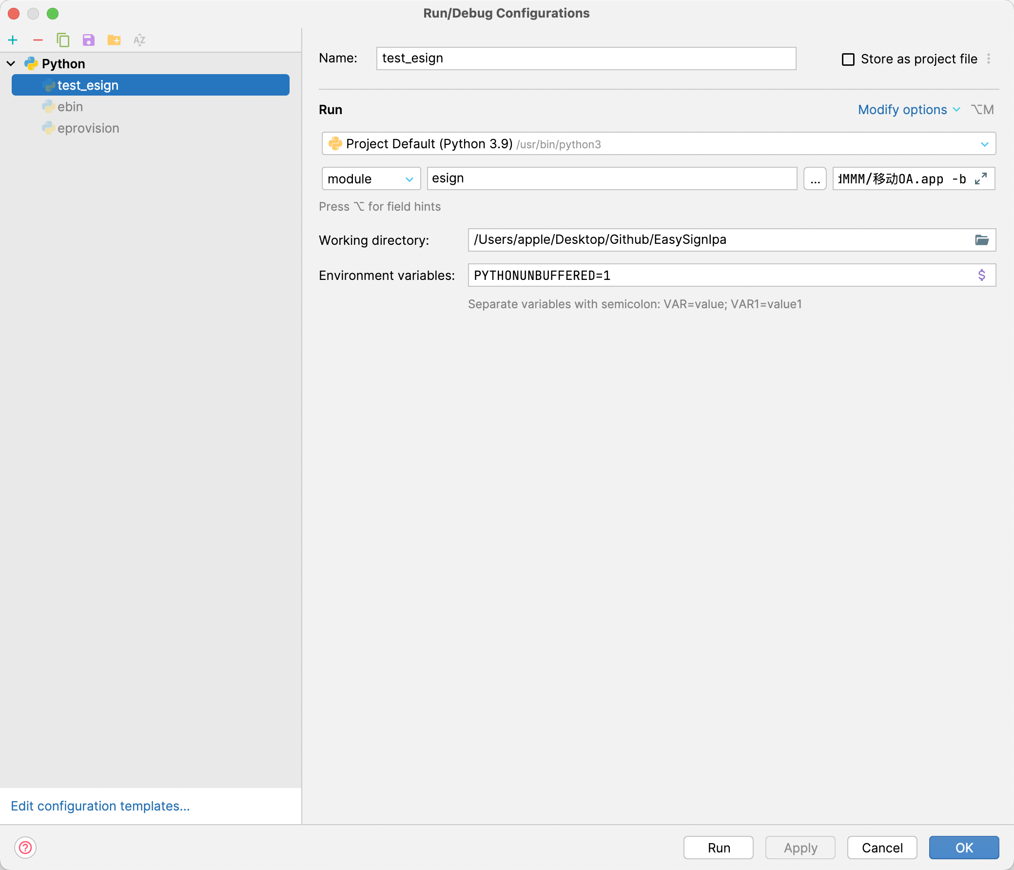The height and width of the screenshot is (870, 1014).
Task: Click the Save Configuration disk icon
Action: point(89,40)
